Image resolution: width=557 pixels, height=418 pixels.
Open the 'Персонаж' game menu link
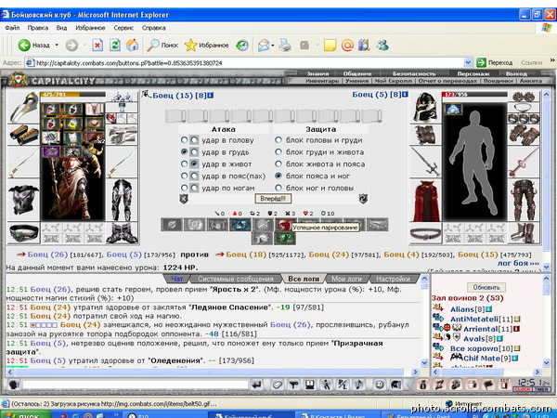(473, 73)
